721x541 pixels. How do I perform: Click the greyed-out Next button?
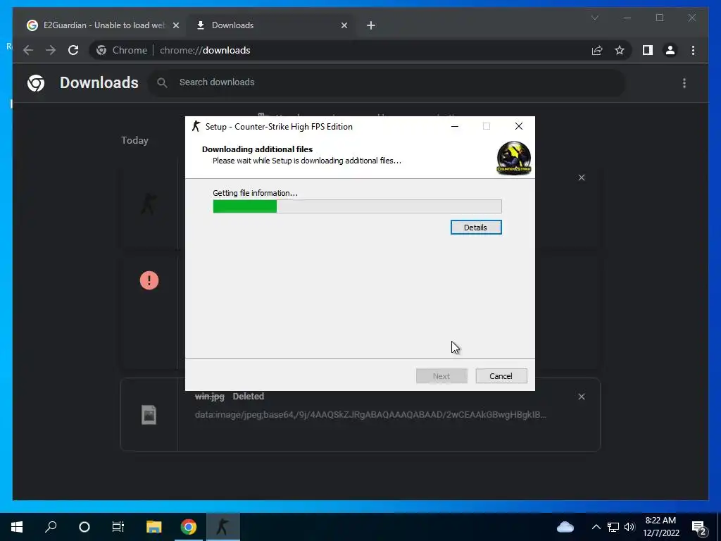click(x=441, y=376)
